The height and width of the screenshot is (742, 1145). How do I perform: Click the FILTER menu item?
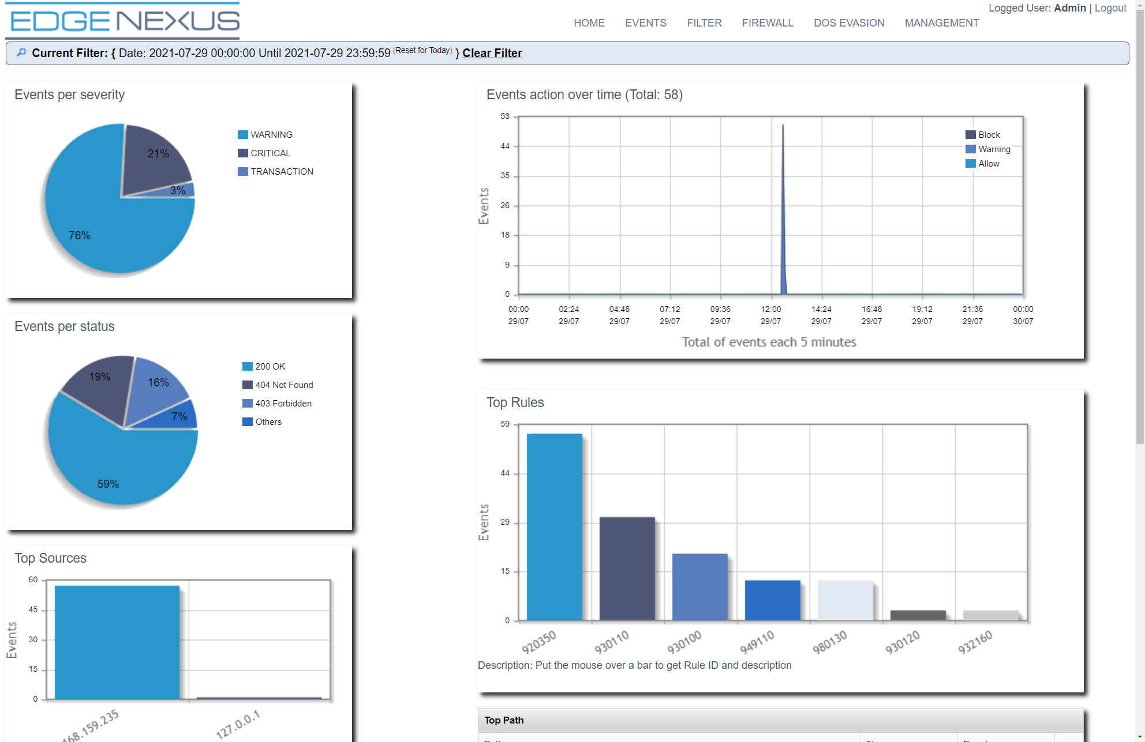(x=704, y=22)
